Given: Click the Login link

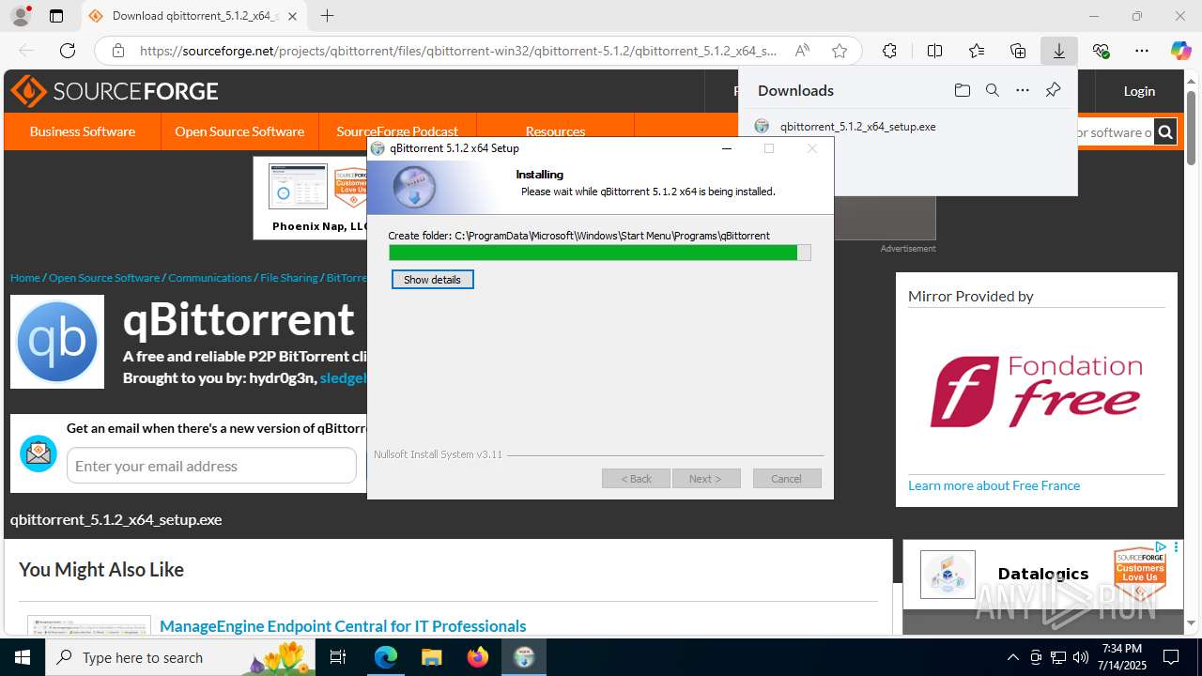Looking at the screenshot, I should (1139, 91).
